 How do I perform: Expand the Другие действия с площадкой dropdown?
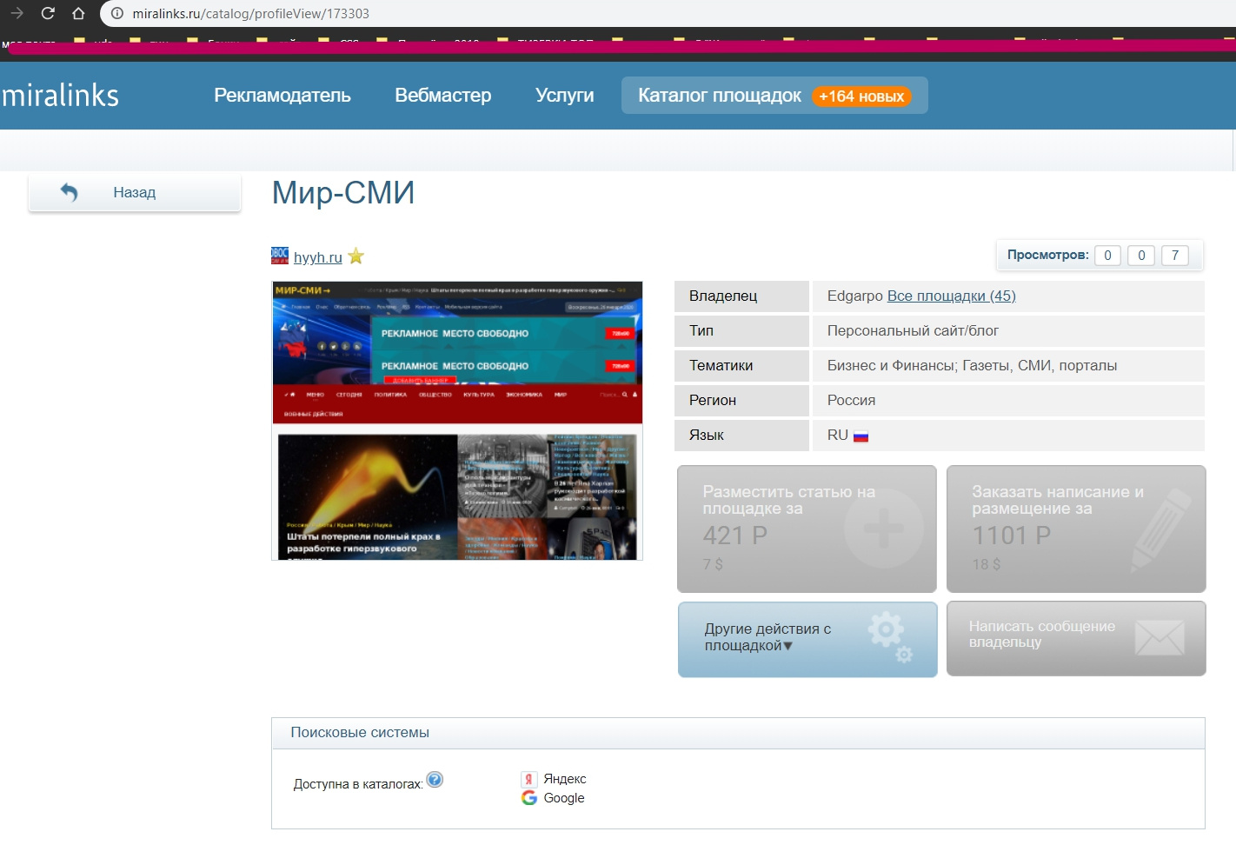[807, 639]
